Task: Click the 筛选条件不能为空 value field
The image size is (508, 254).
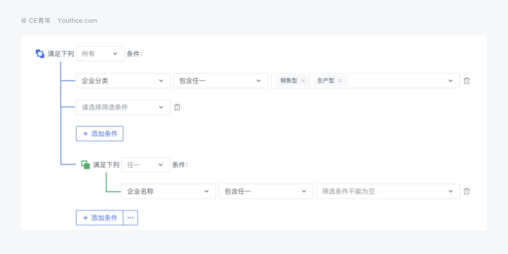Action: pos(388,192)
